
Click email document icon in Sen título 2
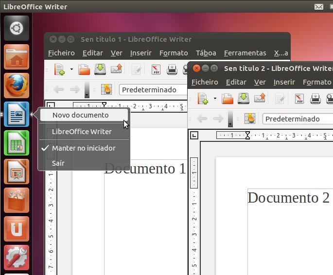260,98
